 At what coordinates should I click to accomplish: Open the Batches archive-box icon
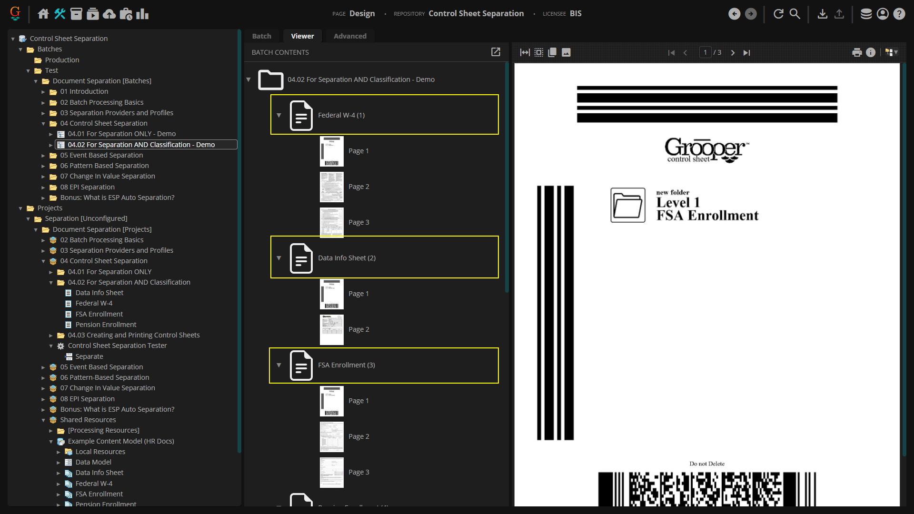click(76, 14)
